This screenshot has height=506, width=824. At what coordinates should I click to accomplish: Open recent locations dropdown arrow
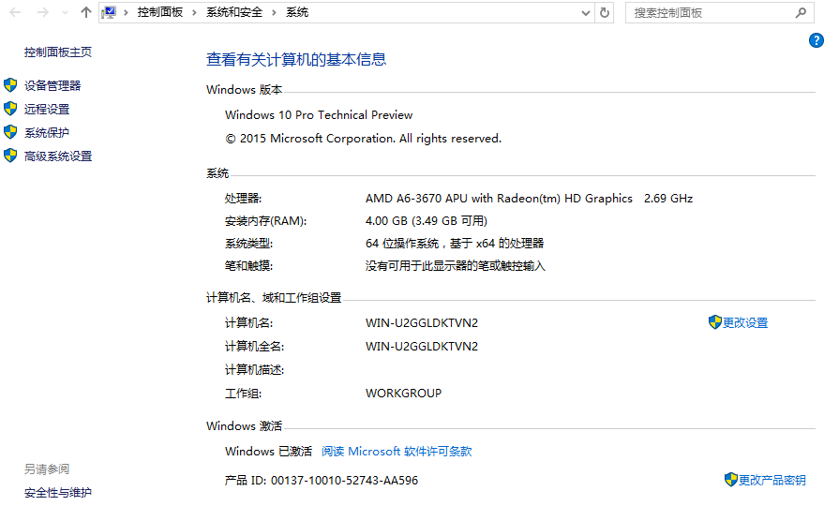[x=65, y=12]
